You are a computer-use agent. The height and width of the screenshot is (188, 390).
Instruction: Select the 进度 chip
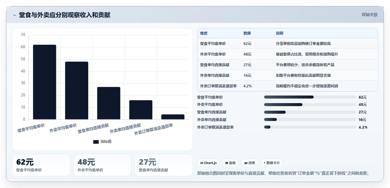[x=249, y=163]
